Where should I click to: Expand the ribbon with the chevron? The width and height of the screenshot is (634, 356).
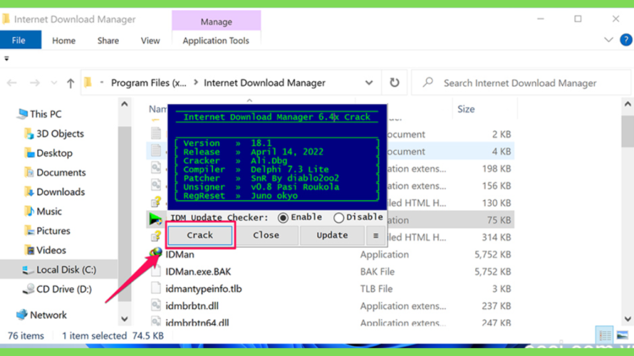pyautogui.click(x=609, y=40)
